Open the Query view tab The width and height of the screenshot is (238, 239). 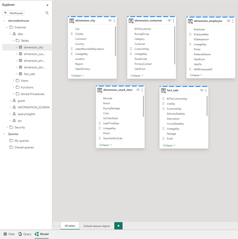[x=25, y=234]
